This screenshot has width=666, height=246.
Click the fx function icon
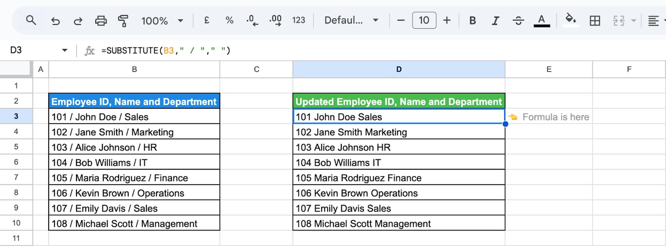90,51
